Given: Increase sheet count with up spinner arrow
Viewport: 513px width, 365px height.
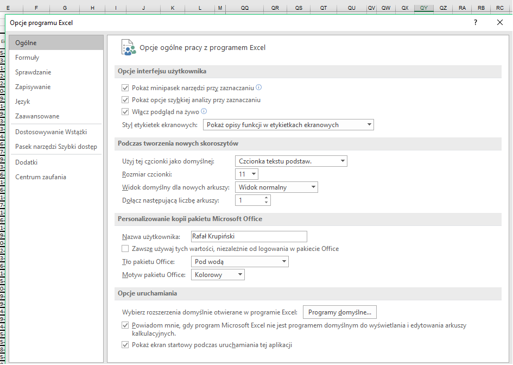Looking at the screenshot, I should click(267, 198).
